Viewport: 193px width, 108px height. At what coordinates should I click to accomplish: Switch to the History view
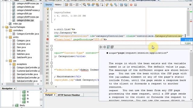58,5
